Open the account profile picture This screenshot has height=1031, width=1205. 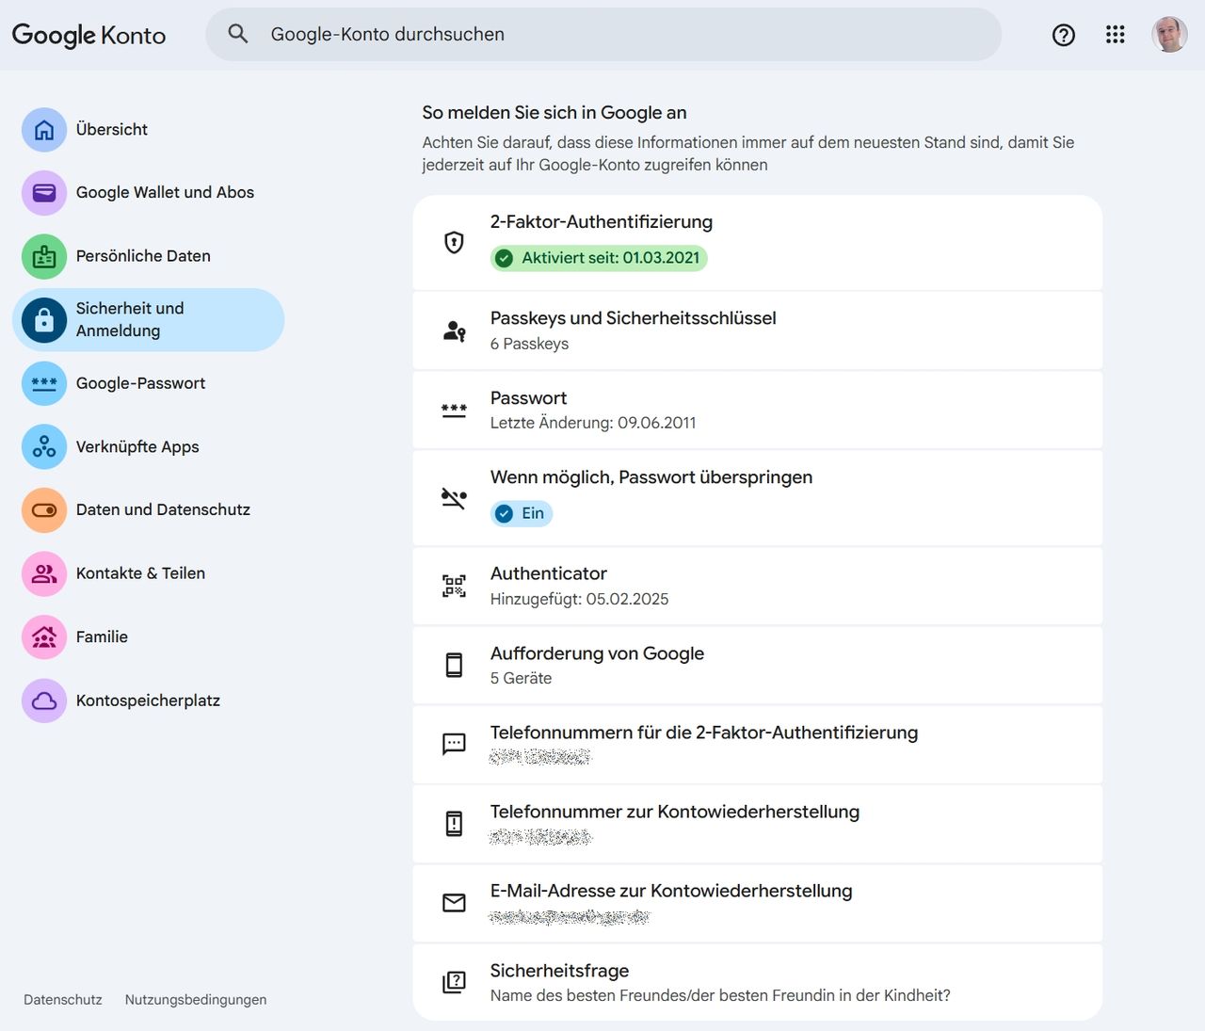(1169, 35)
